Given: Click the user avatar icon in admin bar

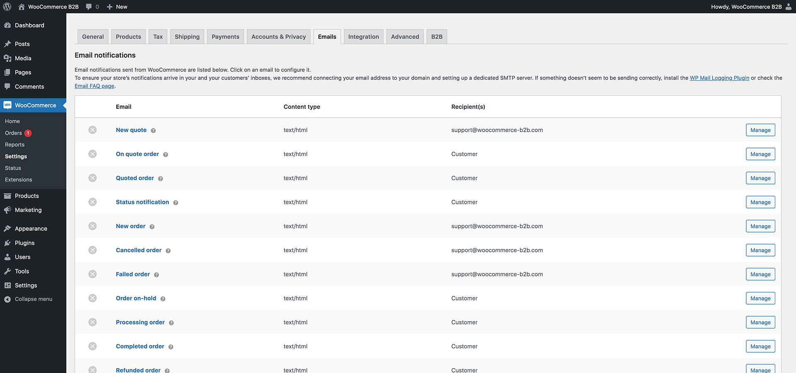Looking at the screenshot, I should [789, 7].
